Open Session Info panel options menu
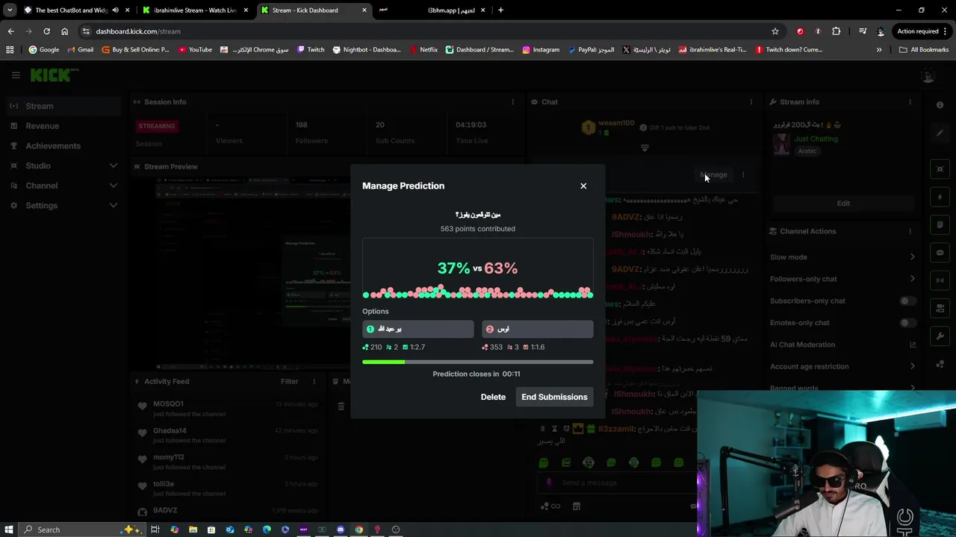Screen dimensions: 956x537 (512, 102)
